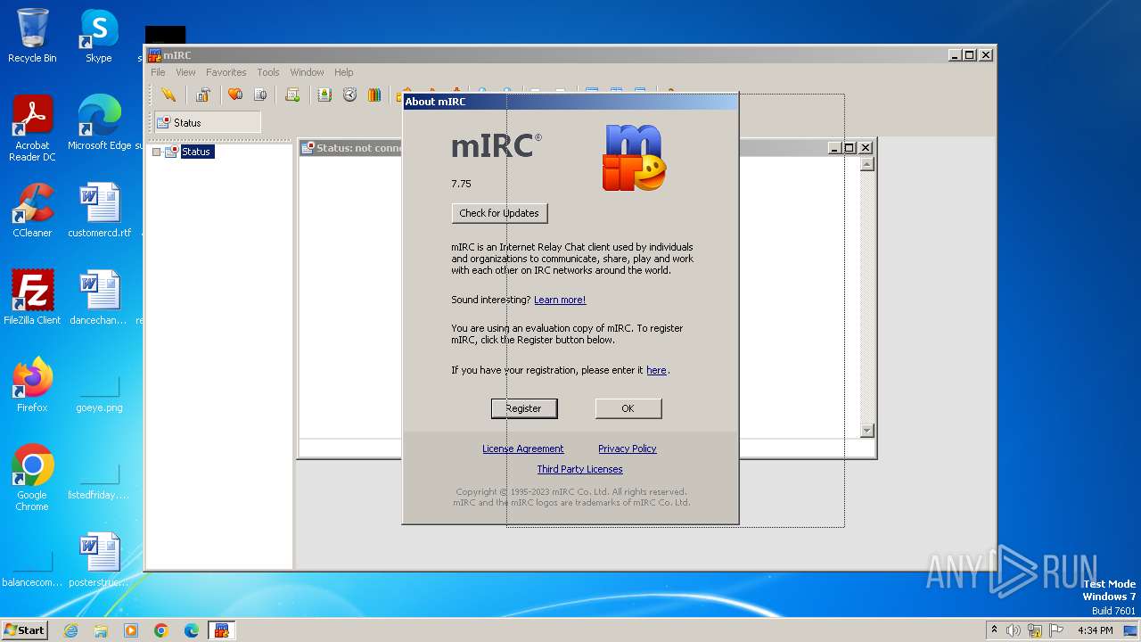Open the Firefox desktop icon
1141x642 pixels.
point(32,385)
